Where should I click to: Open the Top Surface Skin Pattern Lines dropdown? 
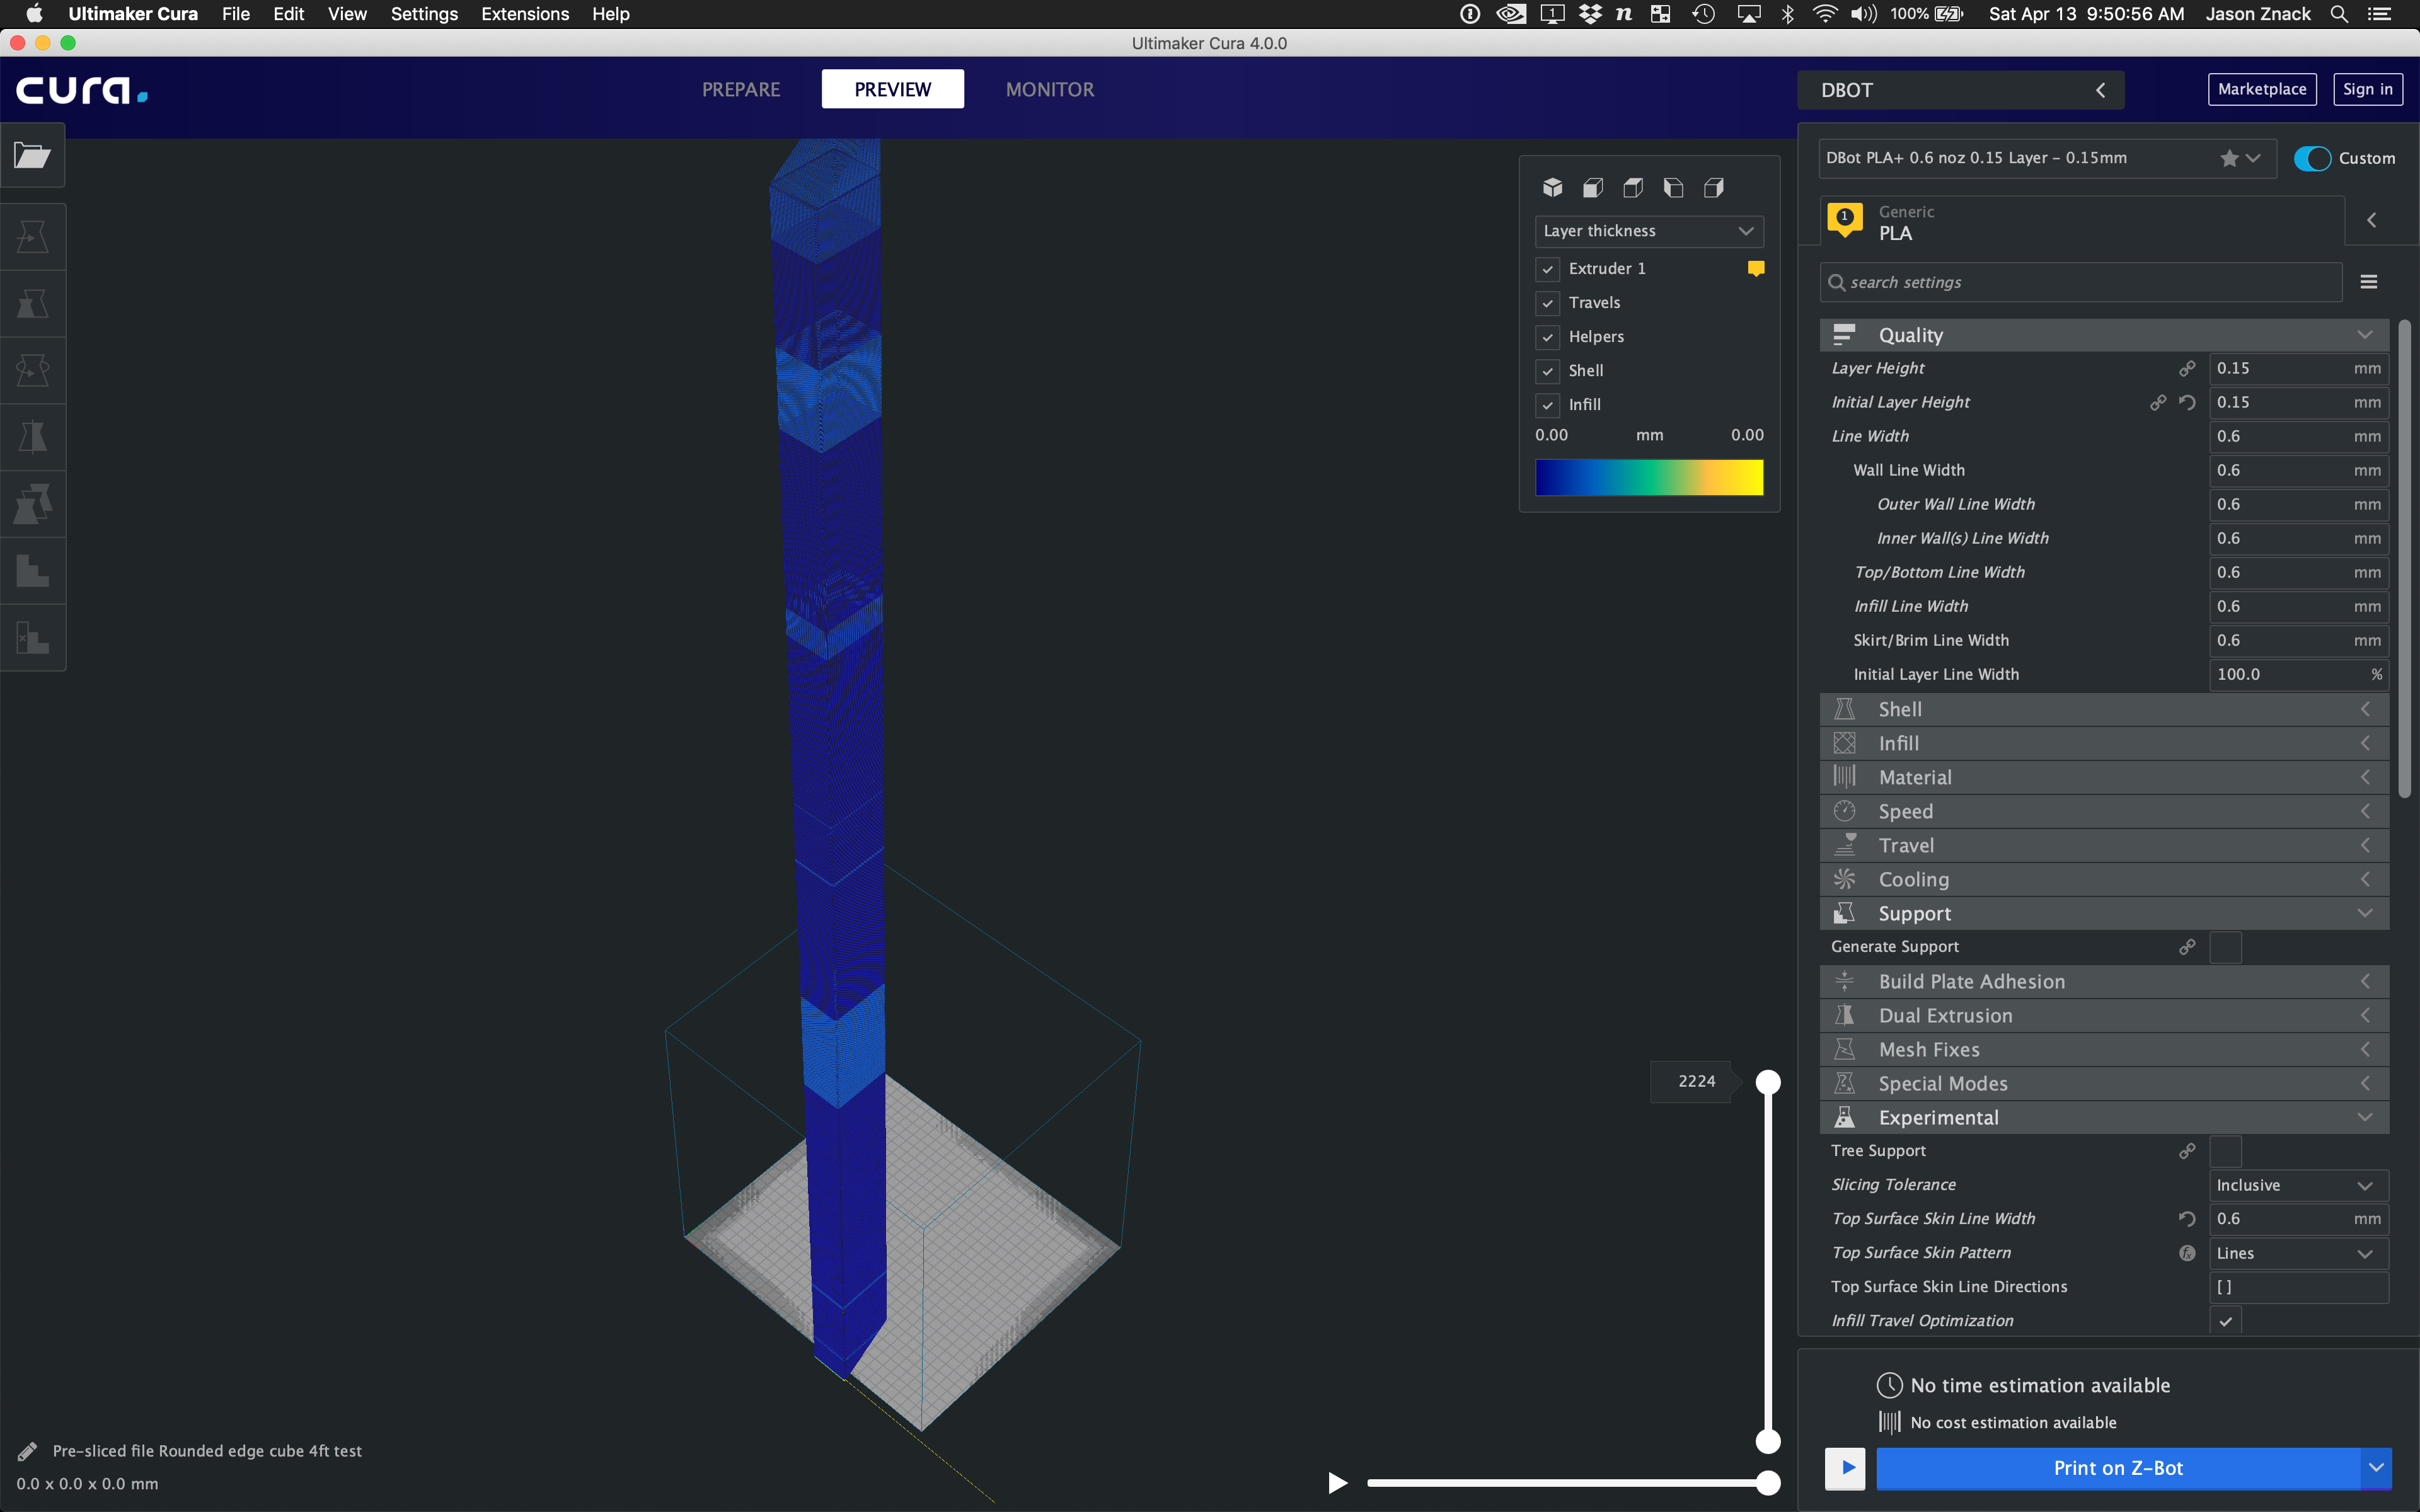2298,1253
